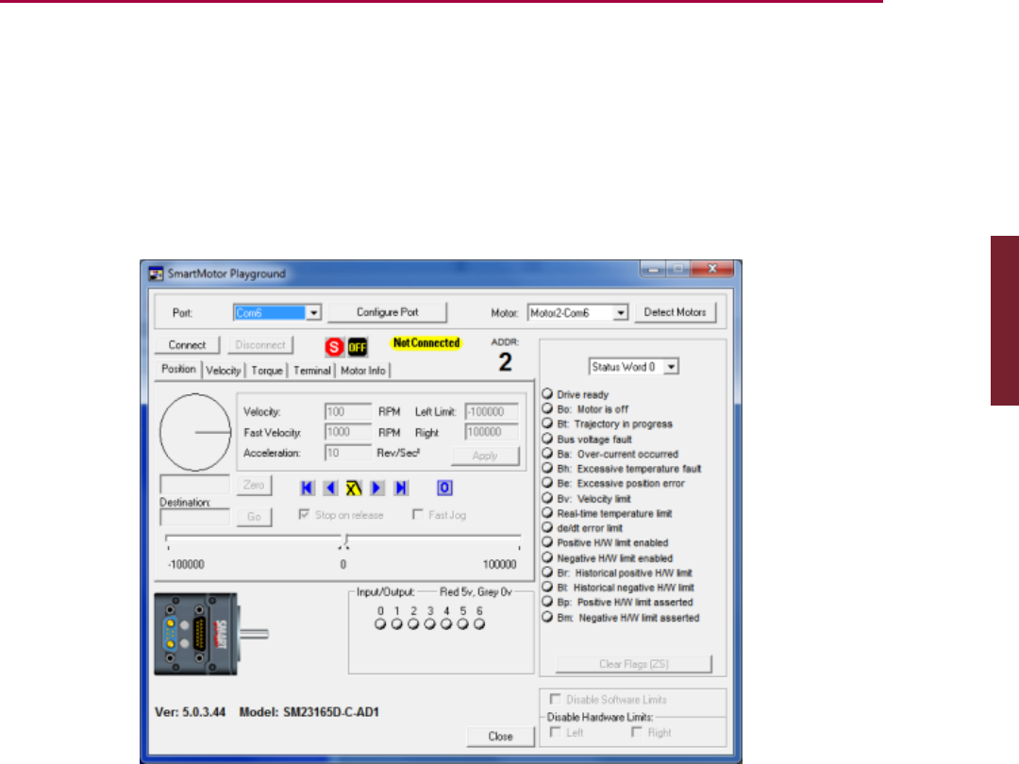Image resolution: width=1019 pixels, height=764 pixels.
Task: Check Disable Hardware Limits Right
Action: coord(637,732)
